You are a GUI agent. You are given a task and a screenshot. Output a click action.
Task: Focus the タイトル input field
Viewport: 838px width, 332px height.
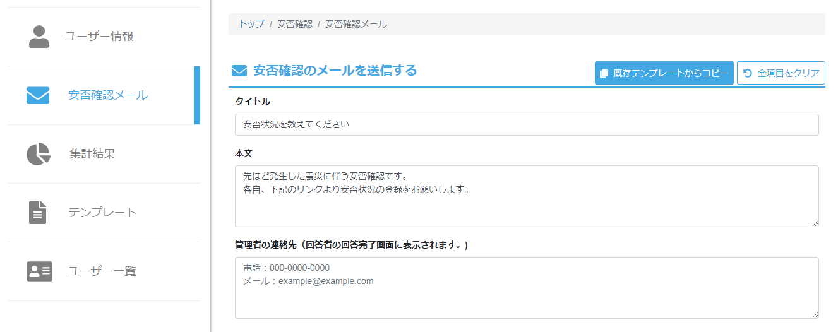coord(527,124)
